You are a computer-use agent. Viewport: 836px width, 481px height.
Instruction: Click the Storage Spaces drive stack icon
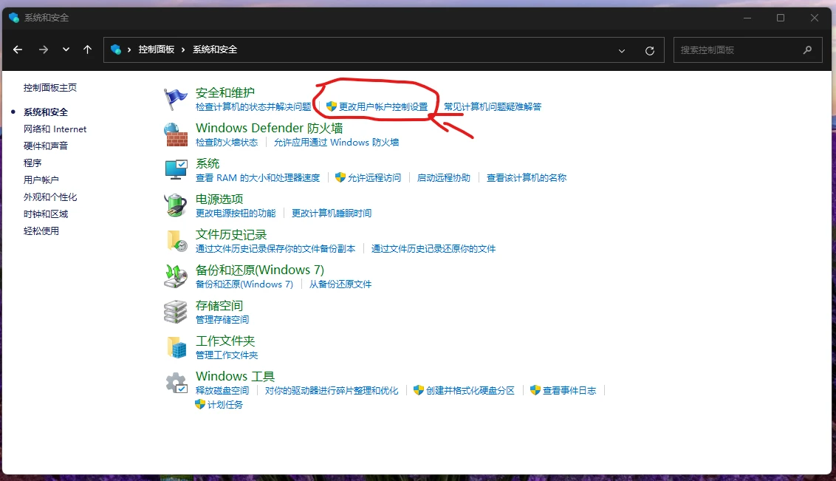coord(176,311)
